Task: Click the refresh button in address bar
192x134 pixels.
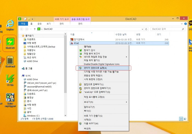Action: tap(146, 29)
